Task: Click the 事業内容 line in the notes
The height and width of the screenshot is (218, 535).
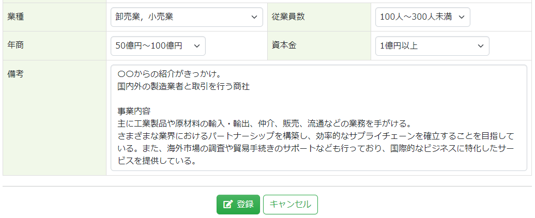Action: (x=134, y=111)
